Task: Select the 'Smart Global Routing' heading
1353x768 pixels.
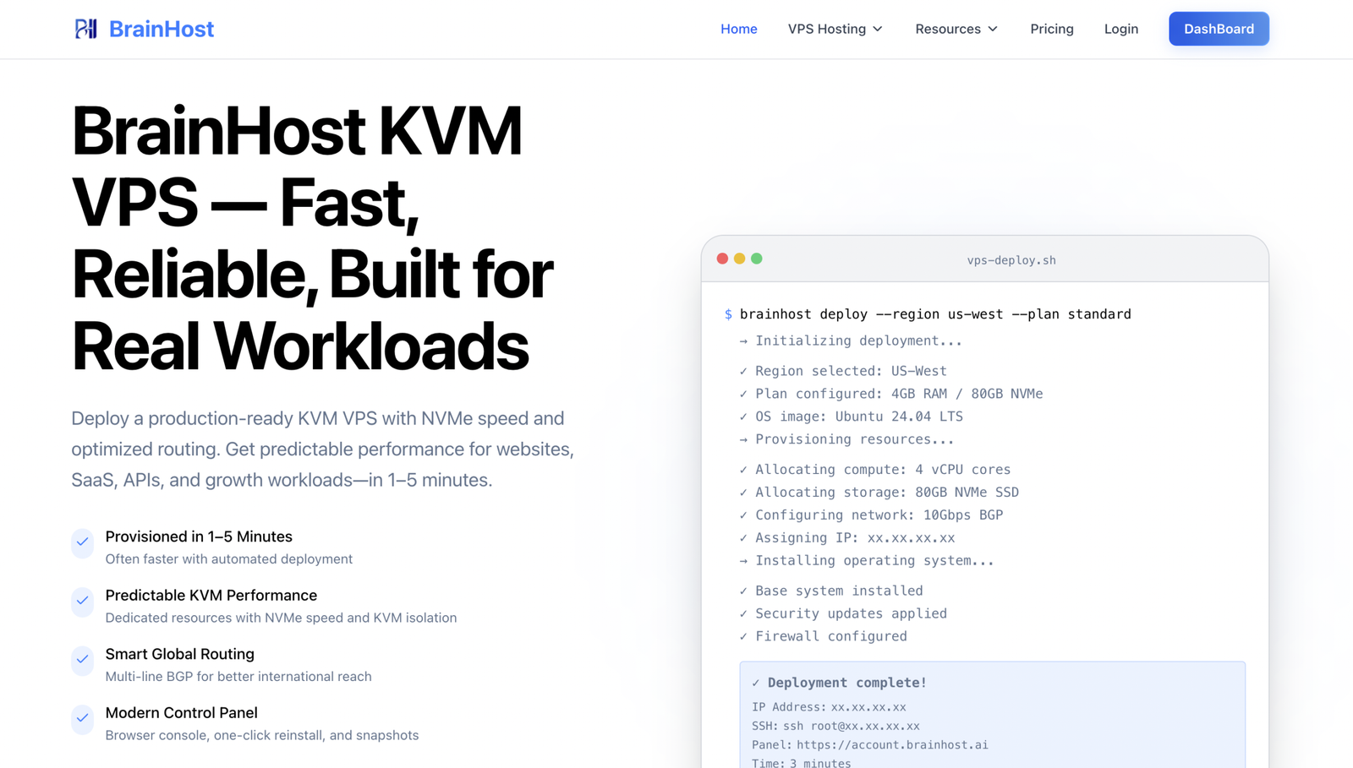Action: click(x=179, y=654)
